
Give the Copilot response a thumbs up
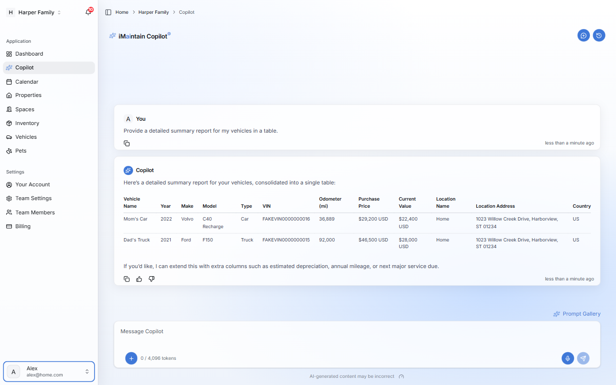click(139, 279)
